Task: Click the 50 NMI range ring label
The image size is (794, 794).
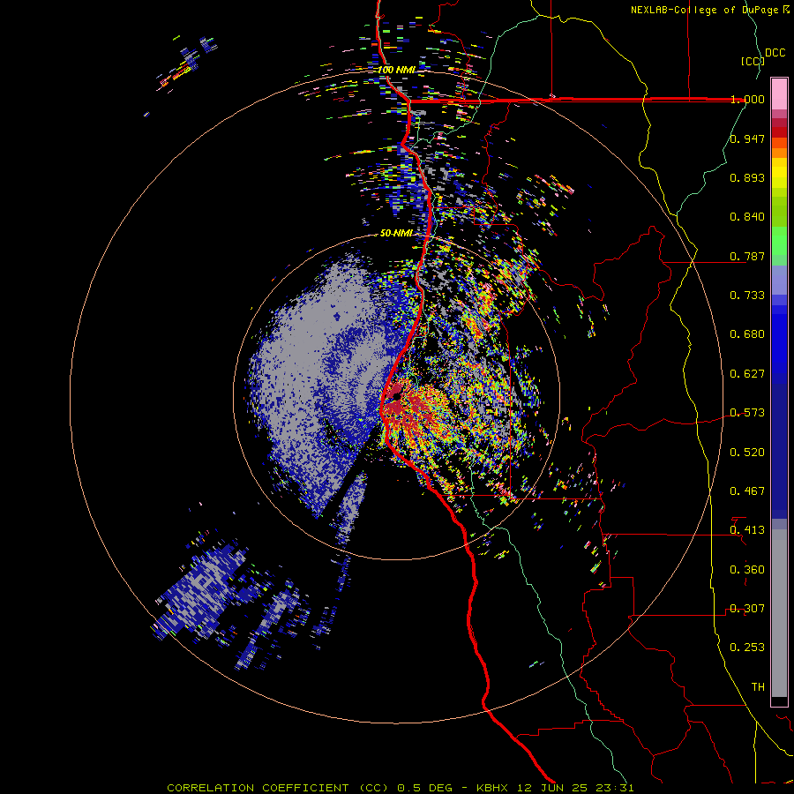Action: click(396, 234)
